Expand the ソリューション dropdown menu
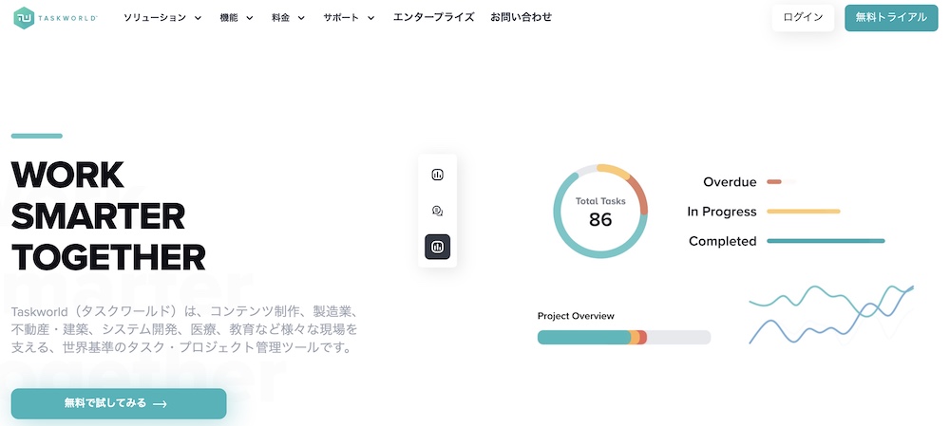 pos(162,18)
